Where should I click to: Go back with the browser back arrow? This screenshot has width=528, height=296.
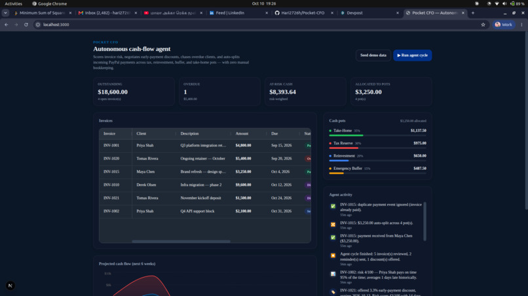7,25
